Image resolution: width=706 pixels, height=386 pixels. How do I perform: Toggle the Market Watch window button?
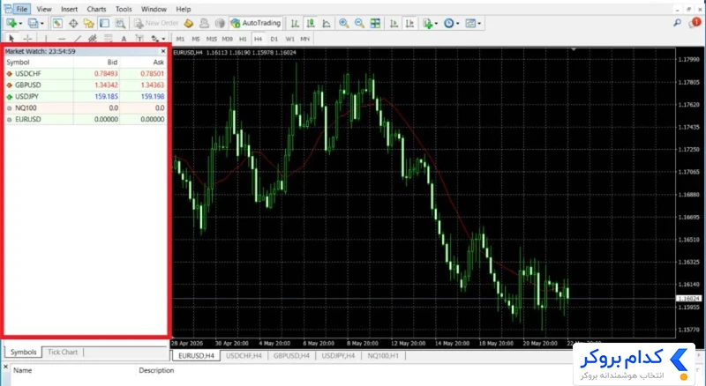click(57, 24)
